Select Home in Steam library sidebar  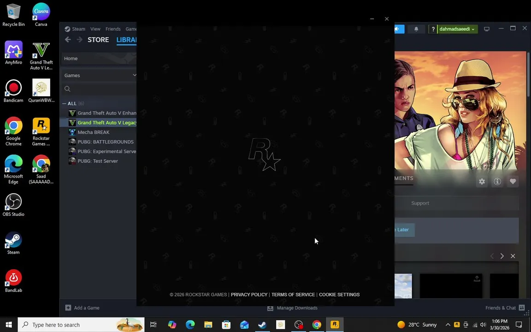[99, 58]
